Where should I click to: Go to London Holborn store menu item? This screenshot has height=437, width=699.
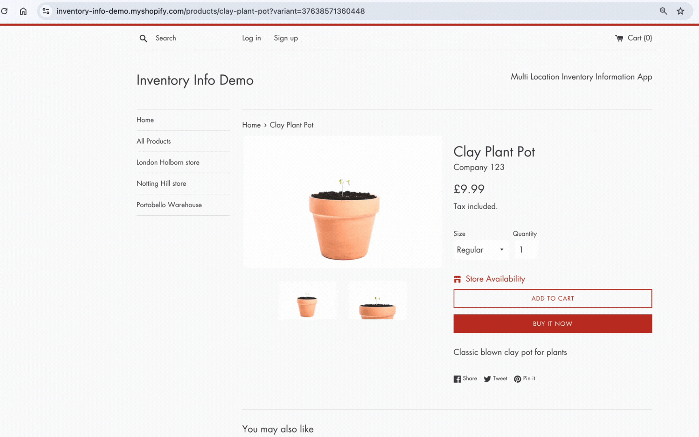[x=168, y=162]
